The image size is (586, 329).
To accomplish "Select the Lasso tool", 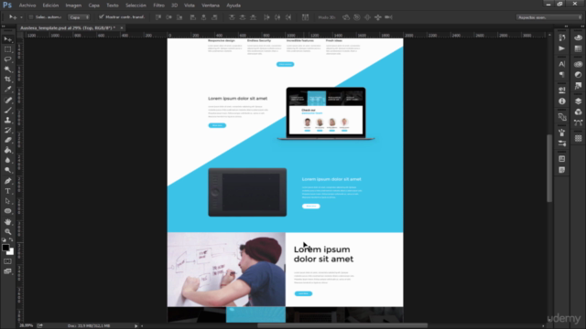I will coord(7,59).
